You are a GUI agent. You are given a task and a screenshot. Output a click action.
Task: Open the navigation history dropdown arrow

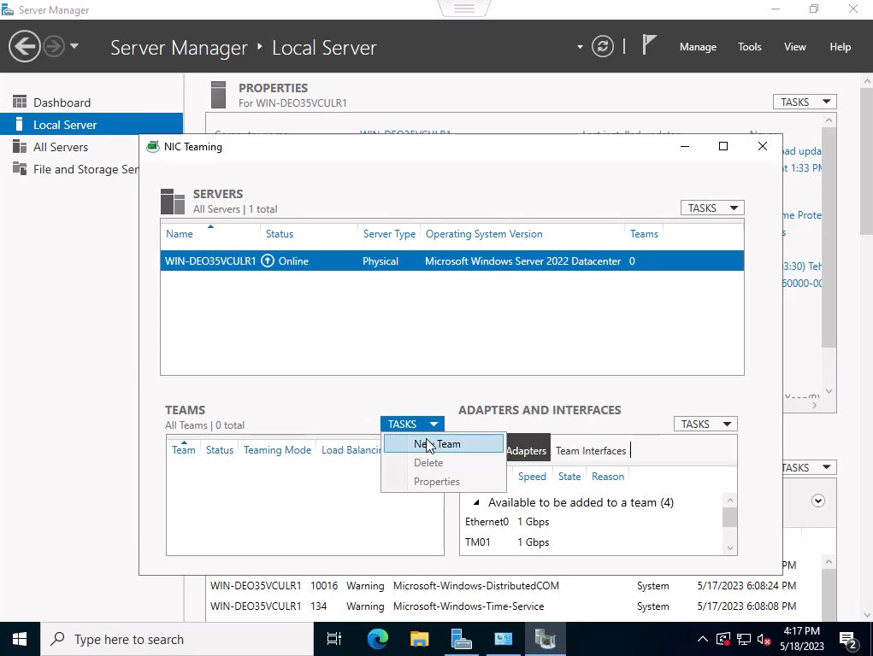74,46
